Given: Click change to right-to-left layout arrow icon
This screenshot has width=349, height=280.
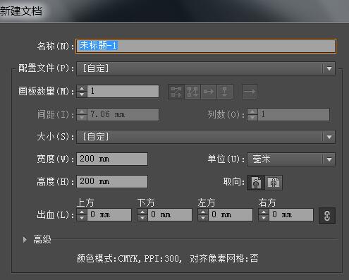Looking at the screenshot, I should click(x=250, y=92).
